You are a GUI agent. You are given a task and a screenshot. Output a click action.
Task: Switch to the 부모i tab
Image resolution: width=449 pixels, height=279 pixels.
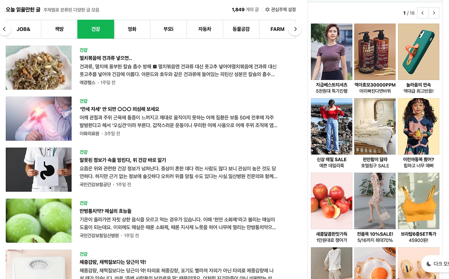pos(168,29)
